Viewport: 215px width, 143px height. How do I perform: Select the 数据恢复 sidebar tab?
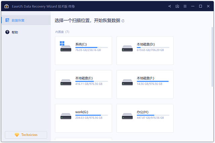26,20
